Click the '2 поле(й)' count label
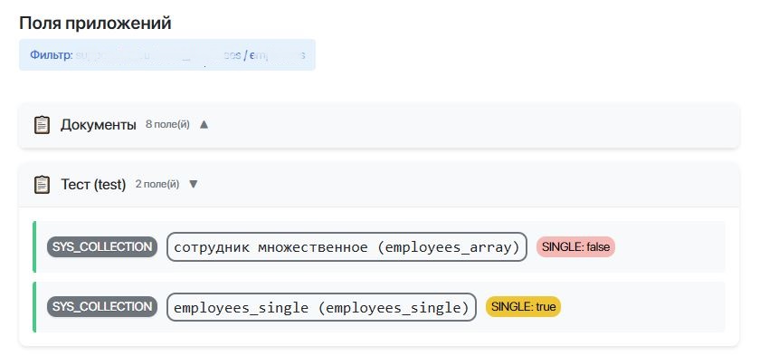The image size is (769, 356). 157,185
